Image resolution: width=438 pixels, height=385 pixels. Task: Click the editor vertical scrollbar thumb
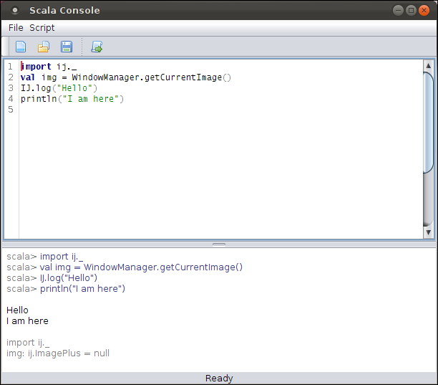[x=429, y=122]
